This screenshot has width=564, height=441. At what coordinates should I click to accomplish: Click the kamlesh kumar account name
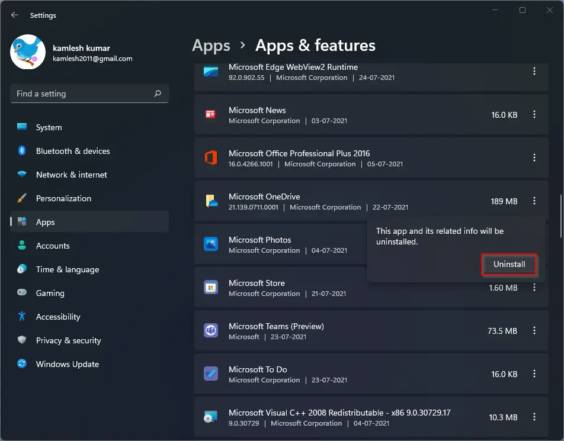(x=81, y=48)
